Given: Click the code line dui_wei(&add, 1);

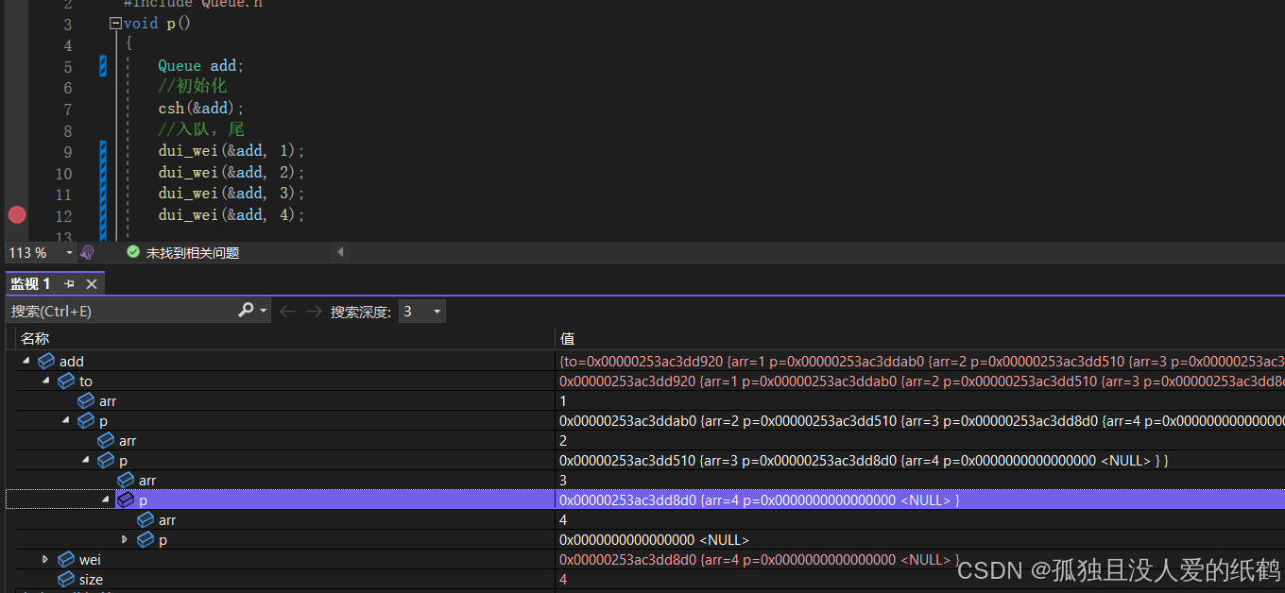Looking at the screenshot, I should click(x=231, y=151).
